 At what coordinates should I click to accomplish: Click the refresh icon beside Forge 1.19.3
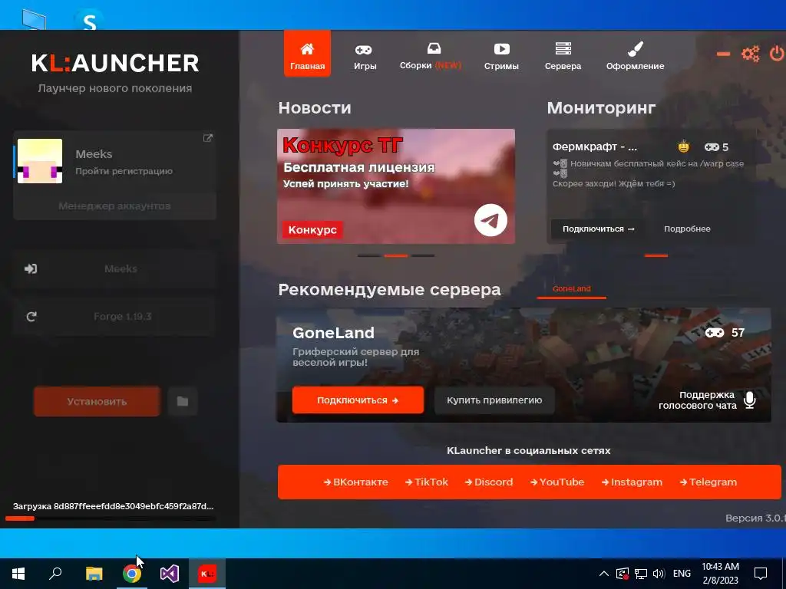31,317
